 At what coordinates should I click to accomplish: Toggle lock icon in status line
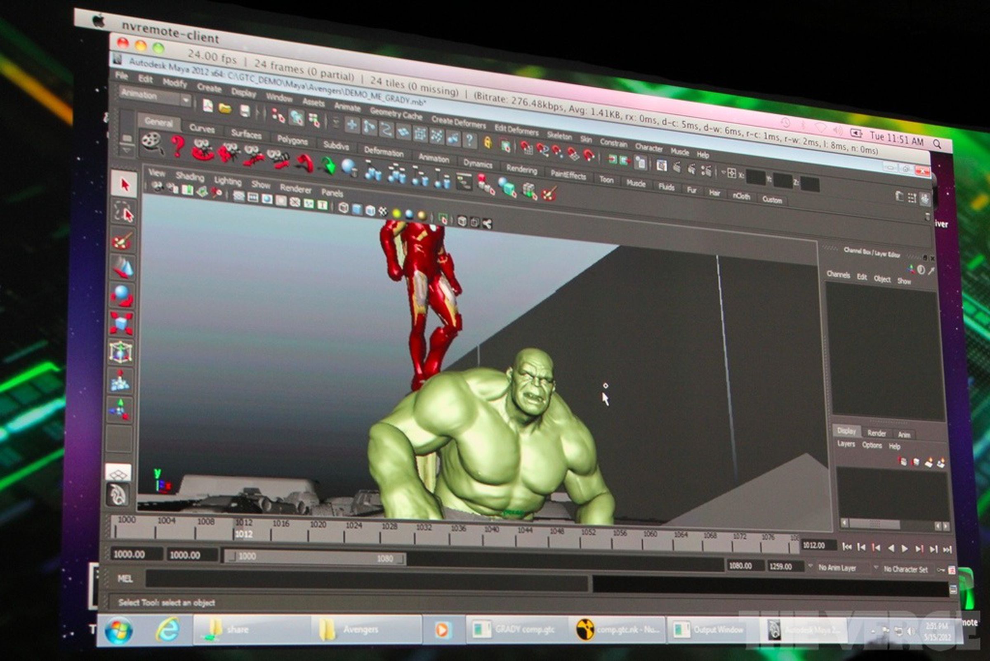[488, 142]
